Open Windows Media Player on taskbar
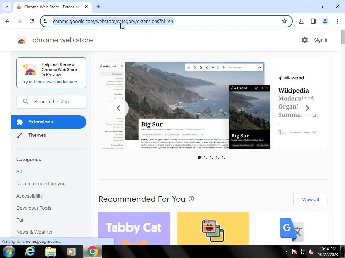This screenshot has height=258, width=345. point(71,251)
